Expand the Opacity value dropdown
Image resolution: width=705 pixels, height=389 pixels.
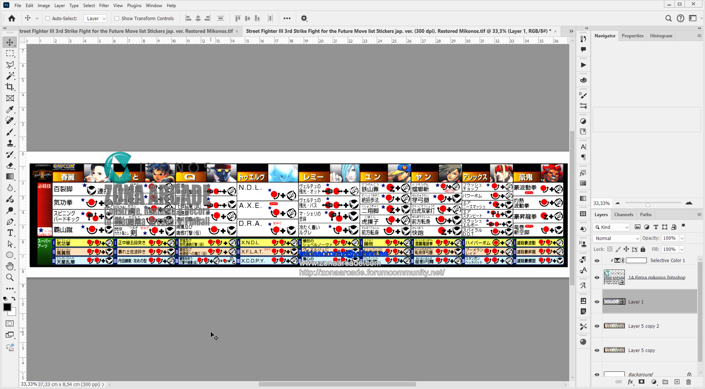[x=682, y=238]
